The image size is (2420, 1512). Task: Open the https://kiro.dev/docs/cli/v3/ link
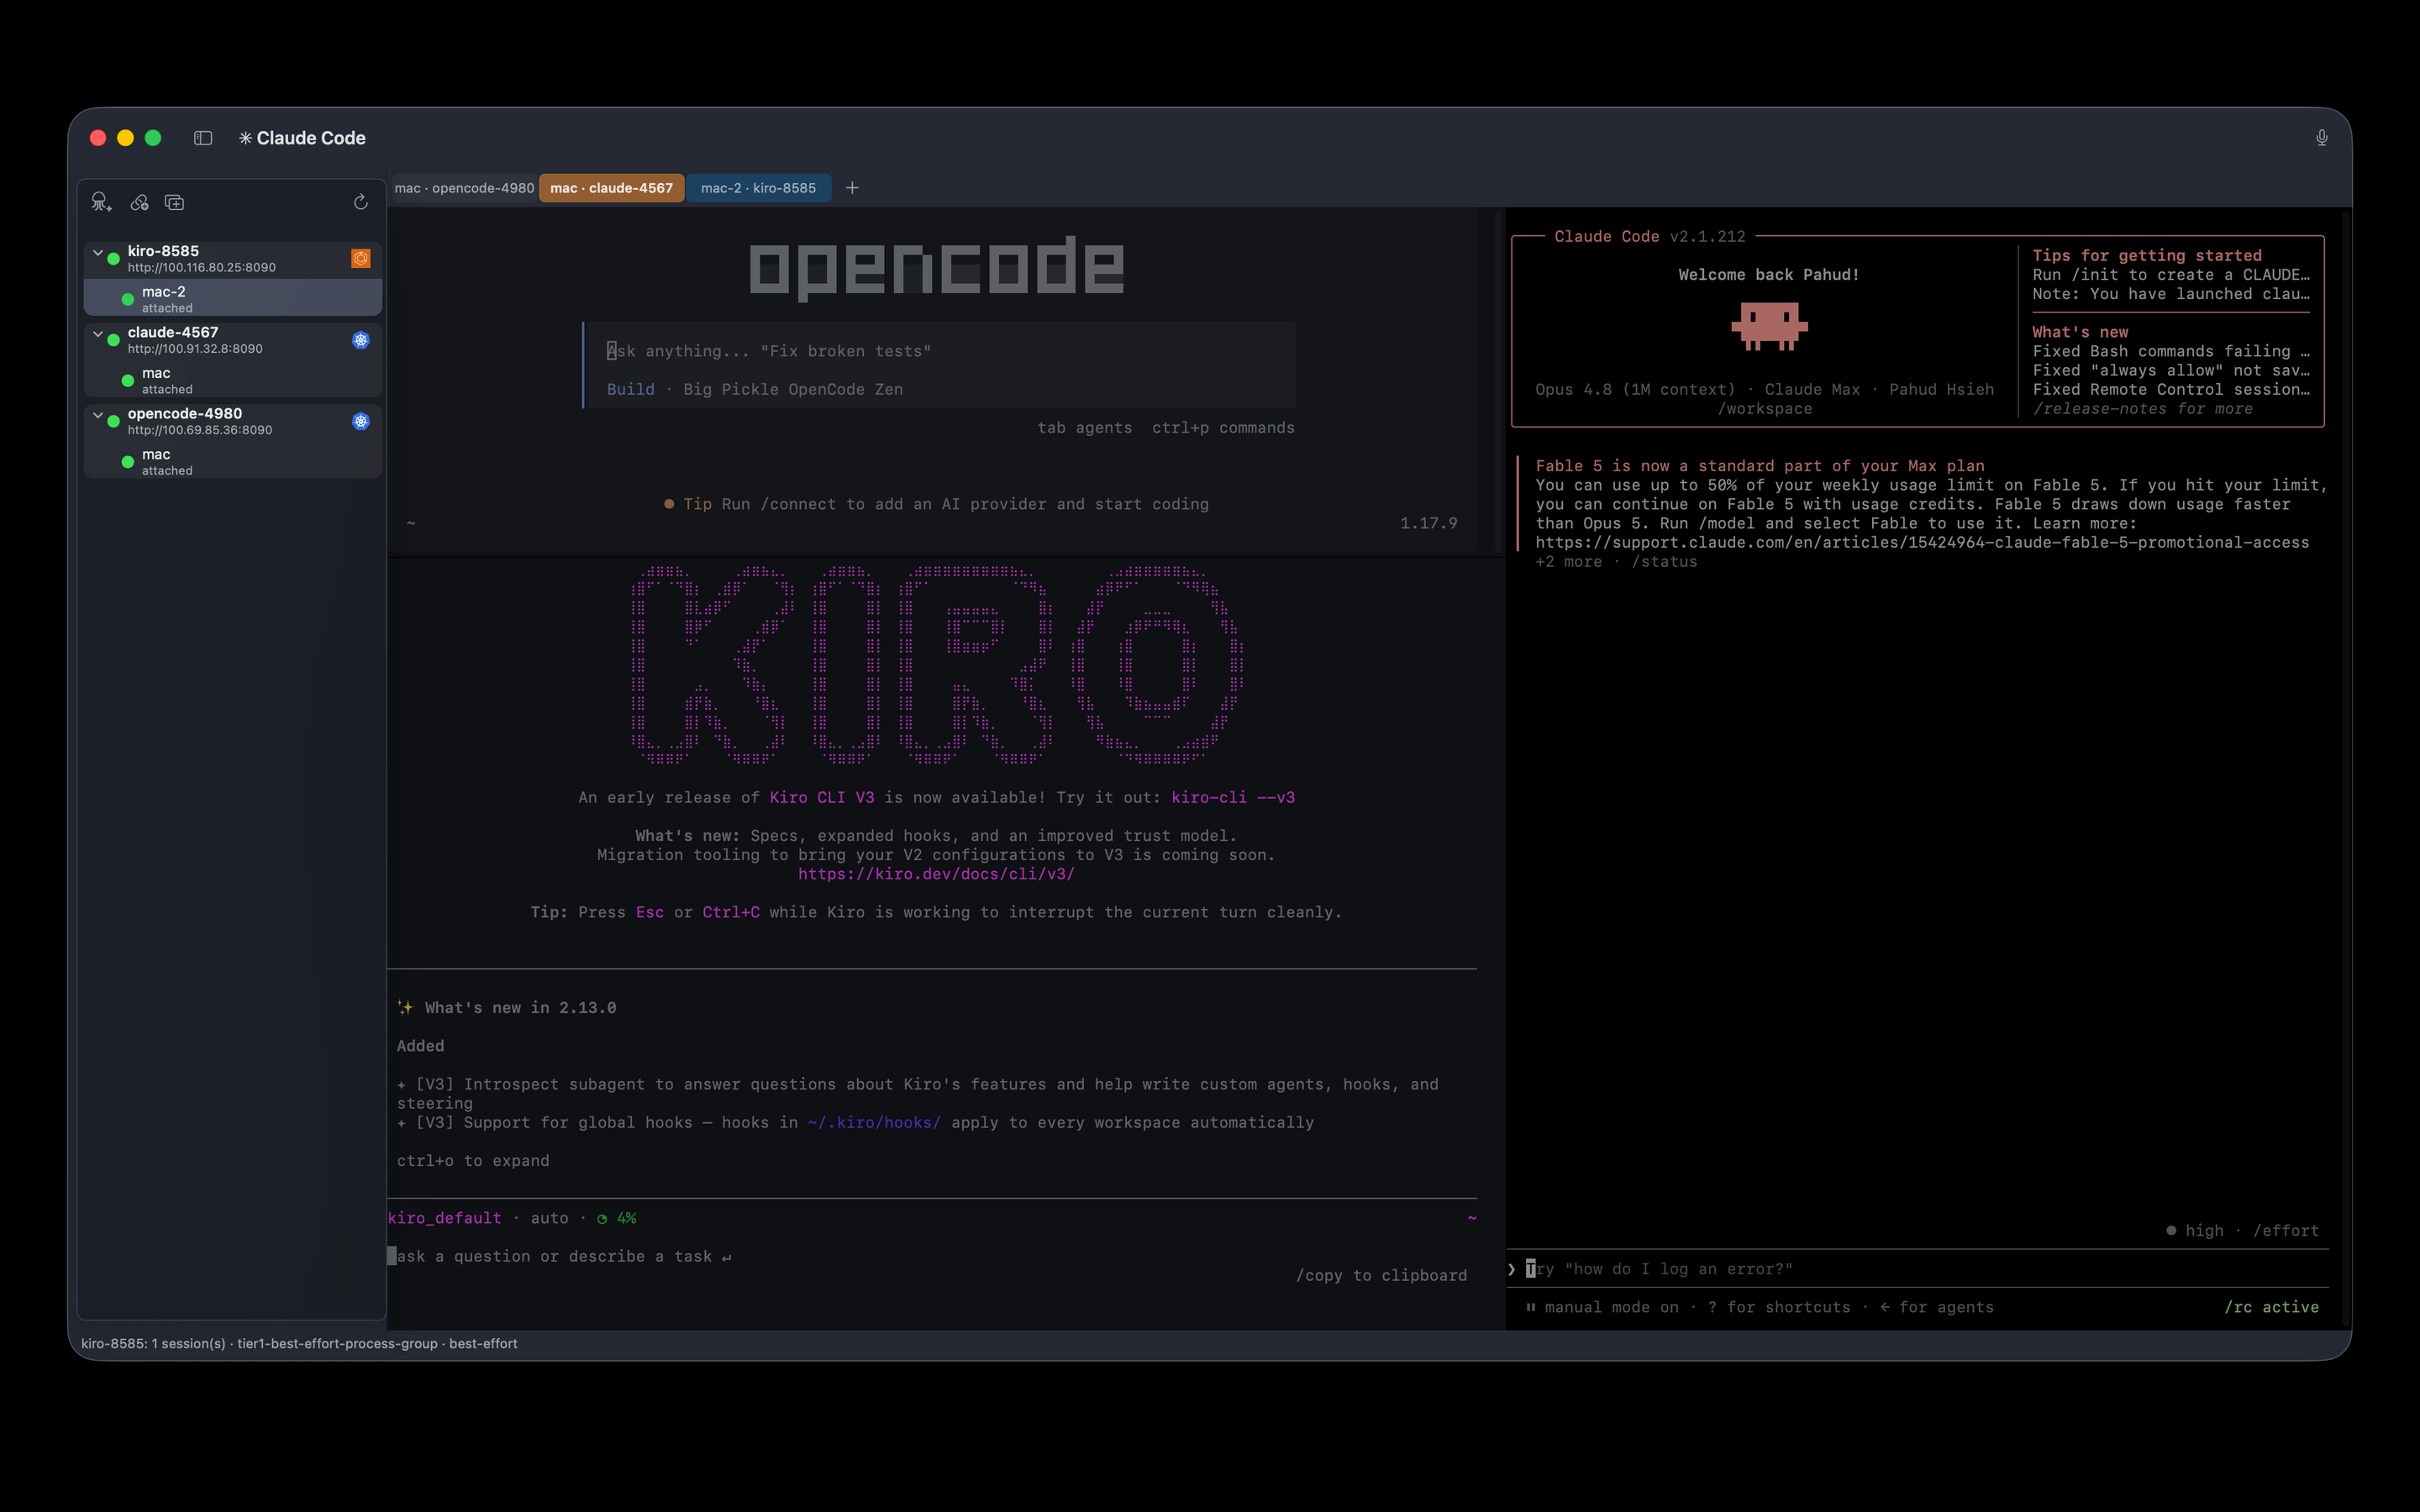coord(936,874)
